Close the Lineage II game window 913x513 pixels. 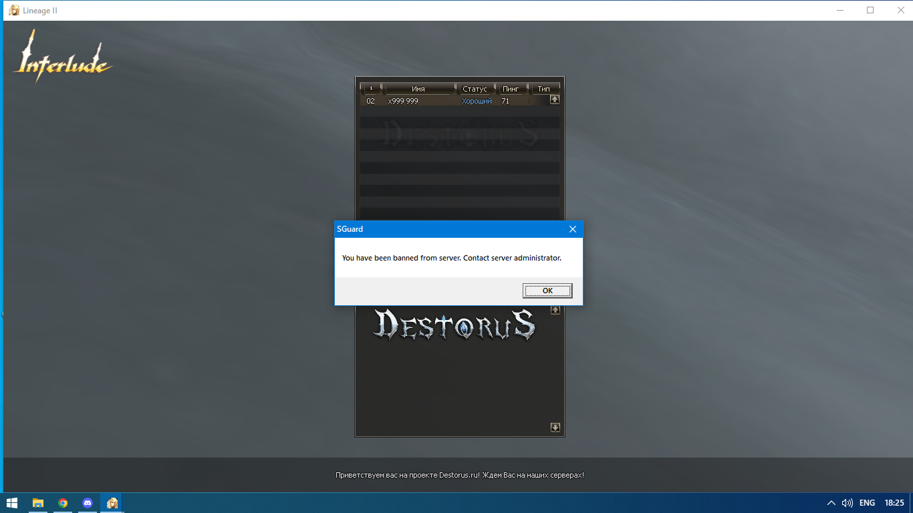[900, 10]
